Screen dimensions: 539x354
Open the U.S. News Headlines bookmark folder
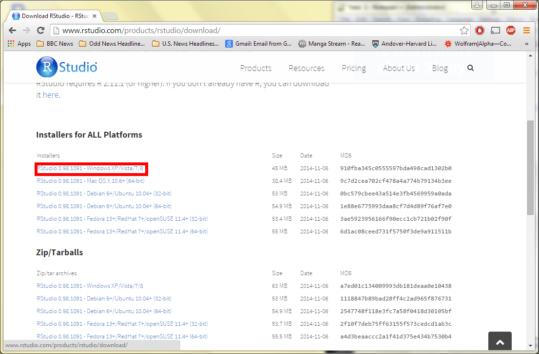tap(186, 44)
